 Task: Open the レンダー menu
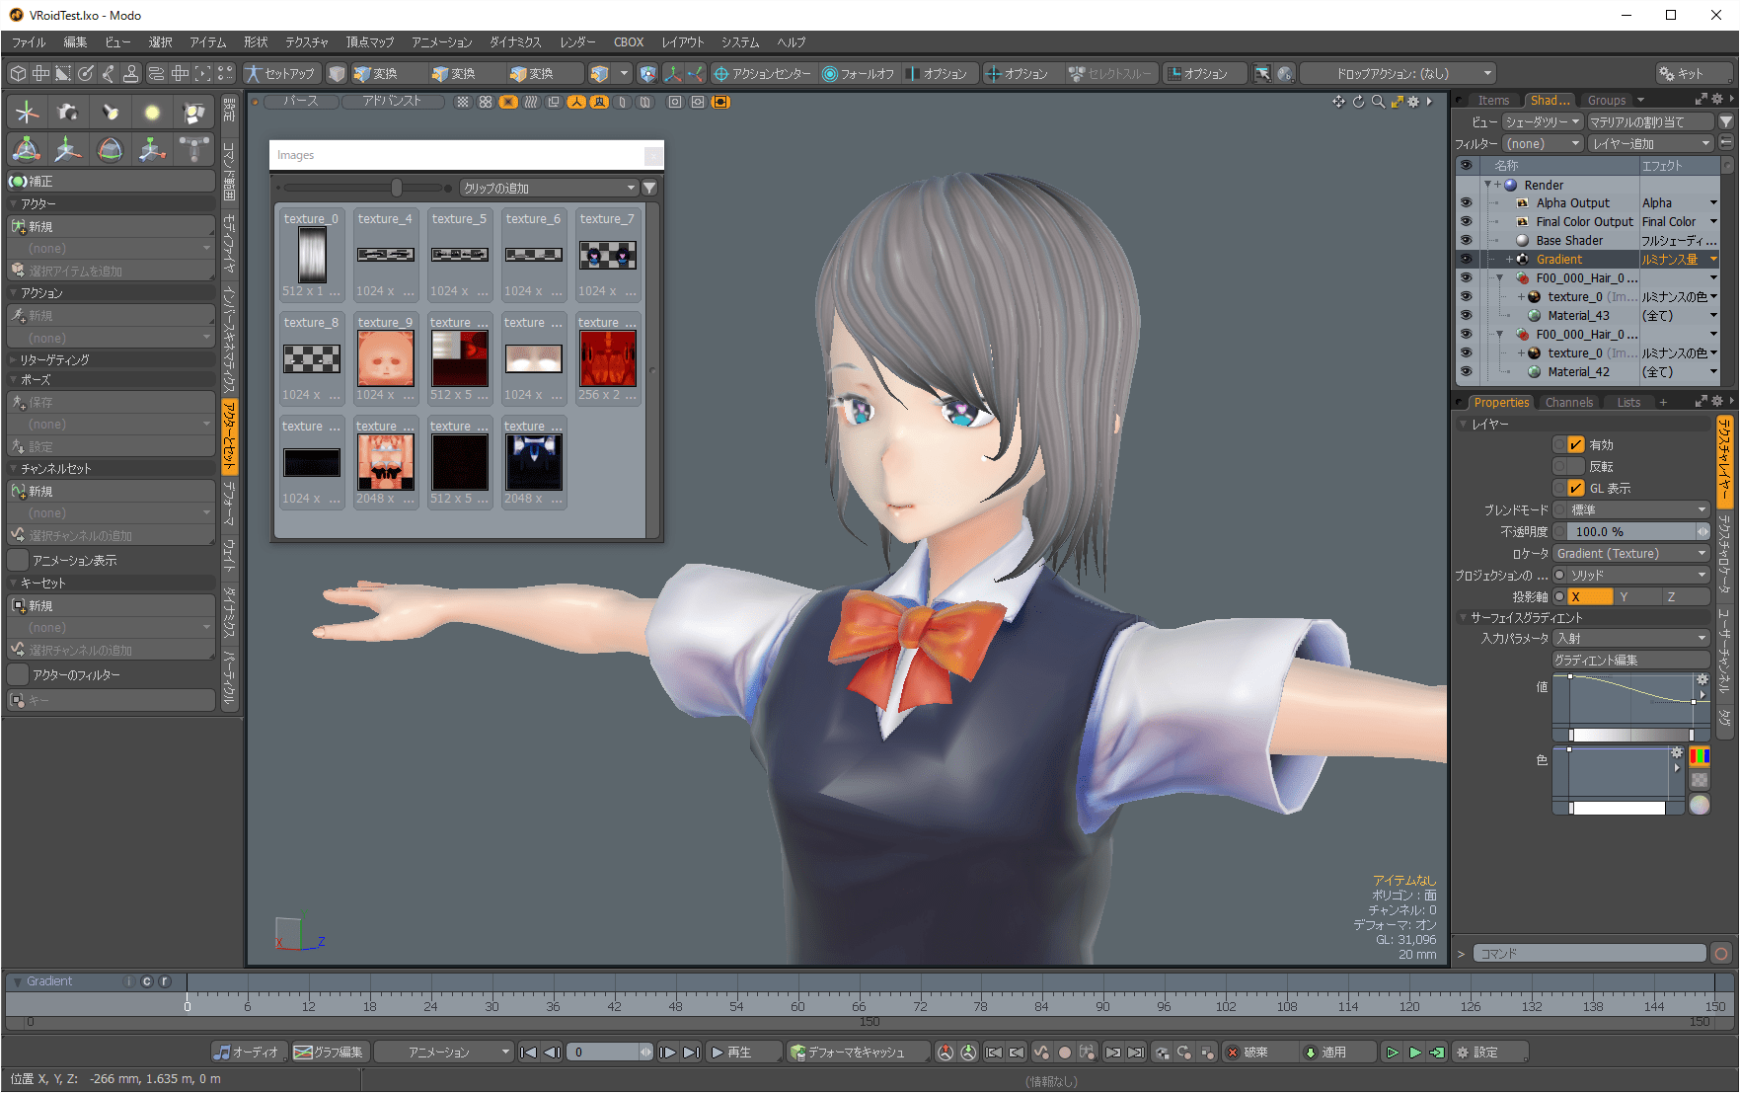(578, 41)
